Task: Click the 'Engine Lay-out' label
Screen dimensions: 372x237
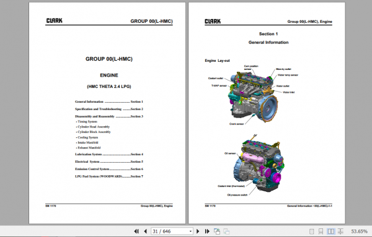Action: [218, 61]
